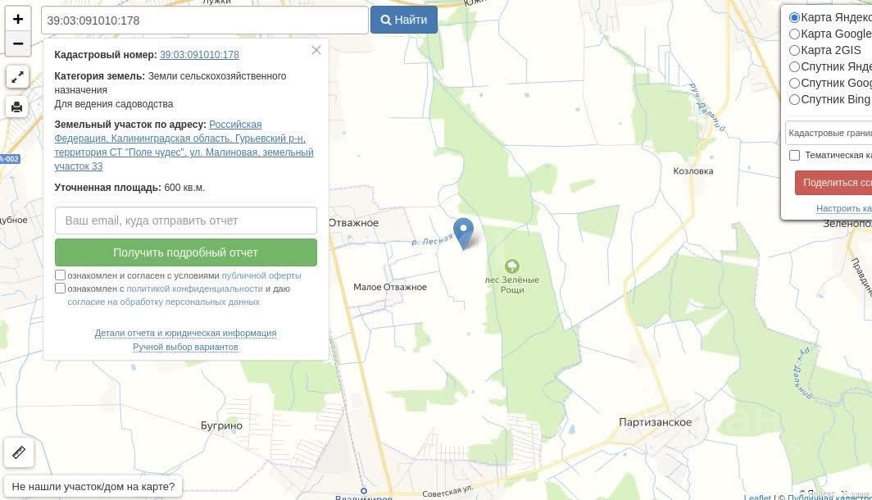Viewport: 872px width, 500px height.
Task: Open Ручной выбор вариантов link
Action: [185, 347]
